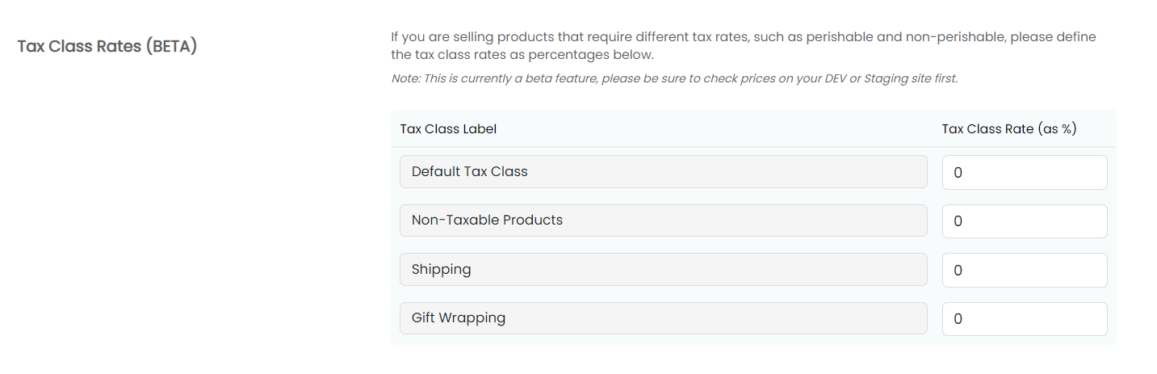
Task: Select the Gift Wrapping label field
Action: tap(663, 318)
